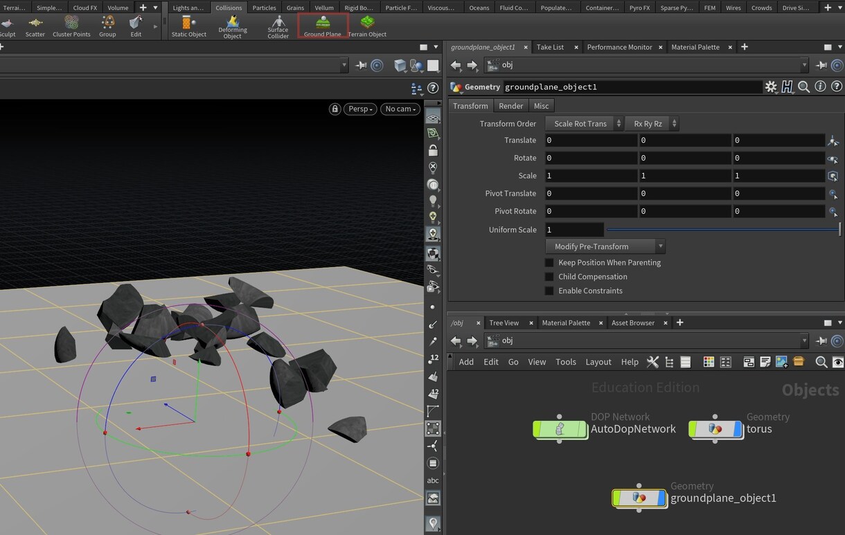
Task: Choose the Deforming Object shelf tool
Action: point(233,26)
